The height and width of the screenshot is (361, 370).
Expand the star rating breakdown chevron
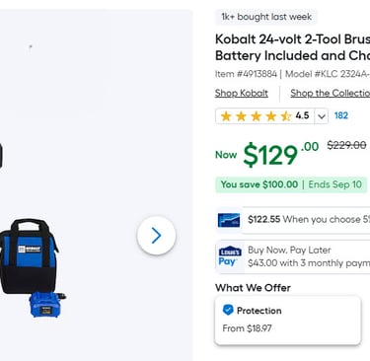coord(322,116)
